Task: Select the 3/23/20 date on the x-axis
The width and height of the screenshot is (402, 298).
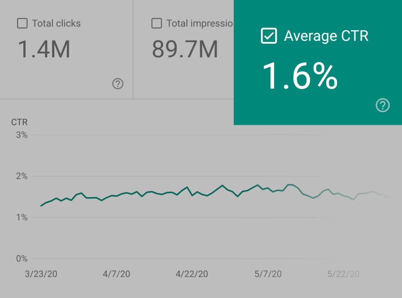Action: click(x=41, y=274)
